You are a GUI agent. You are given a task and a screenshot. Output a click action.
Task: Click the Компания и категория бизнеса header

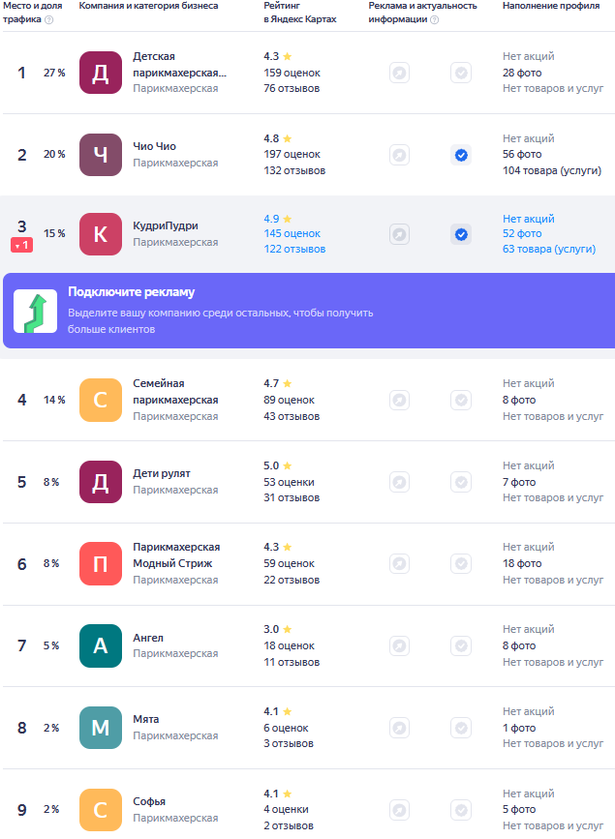[x=148, y=6]
